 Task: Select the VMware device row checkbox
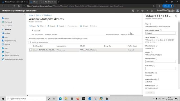point(31,50)
